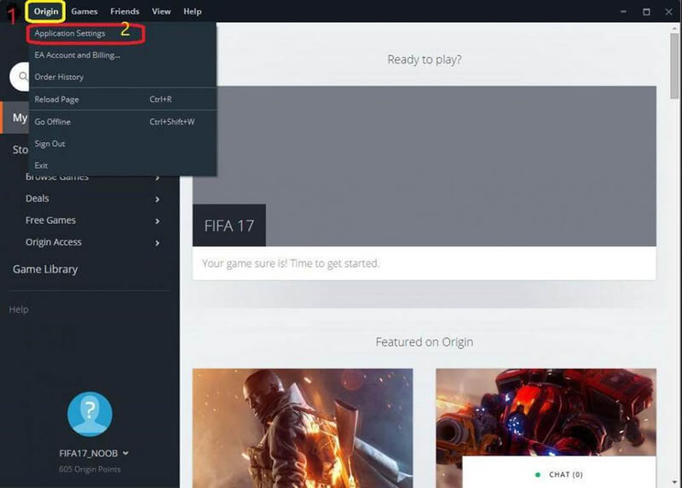Click the FIFA 17 title label

coord(229,226)
